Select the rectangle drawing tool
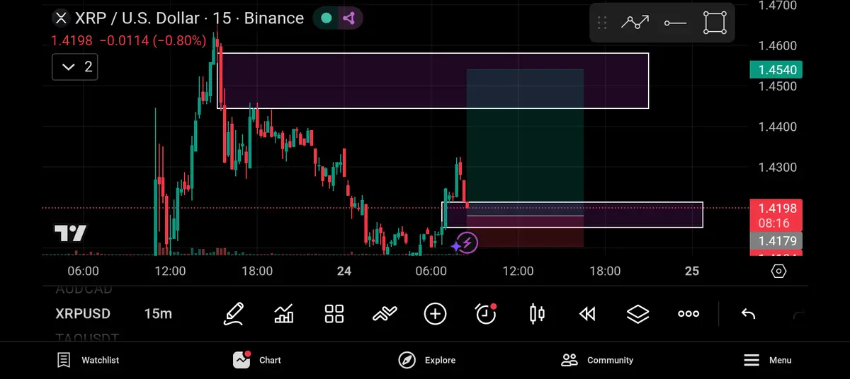This screenshot has height=379, width=850. click(715, 23)
